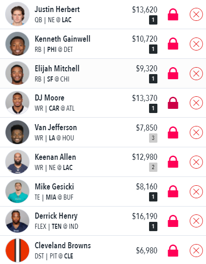206x264 pixels.
Task: Click the lock icon beside Van Jefferson
Action: click(173, 132)
